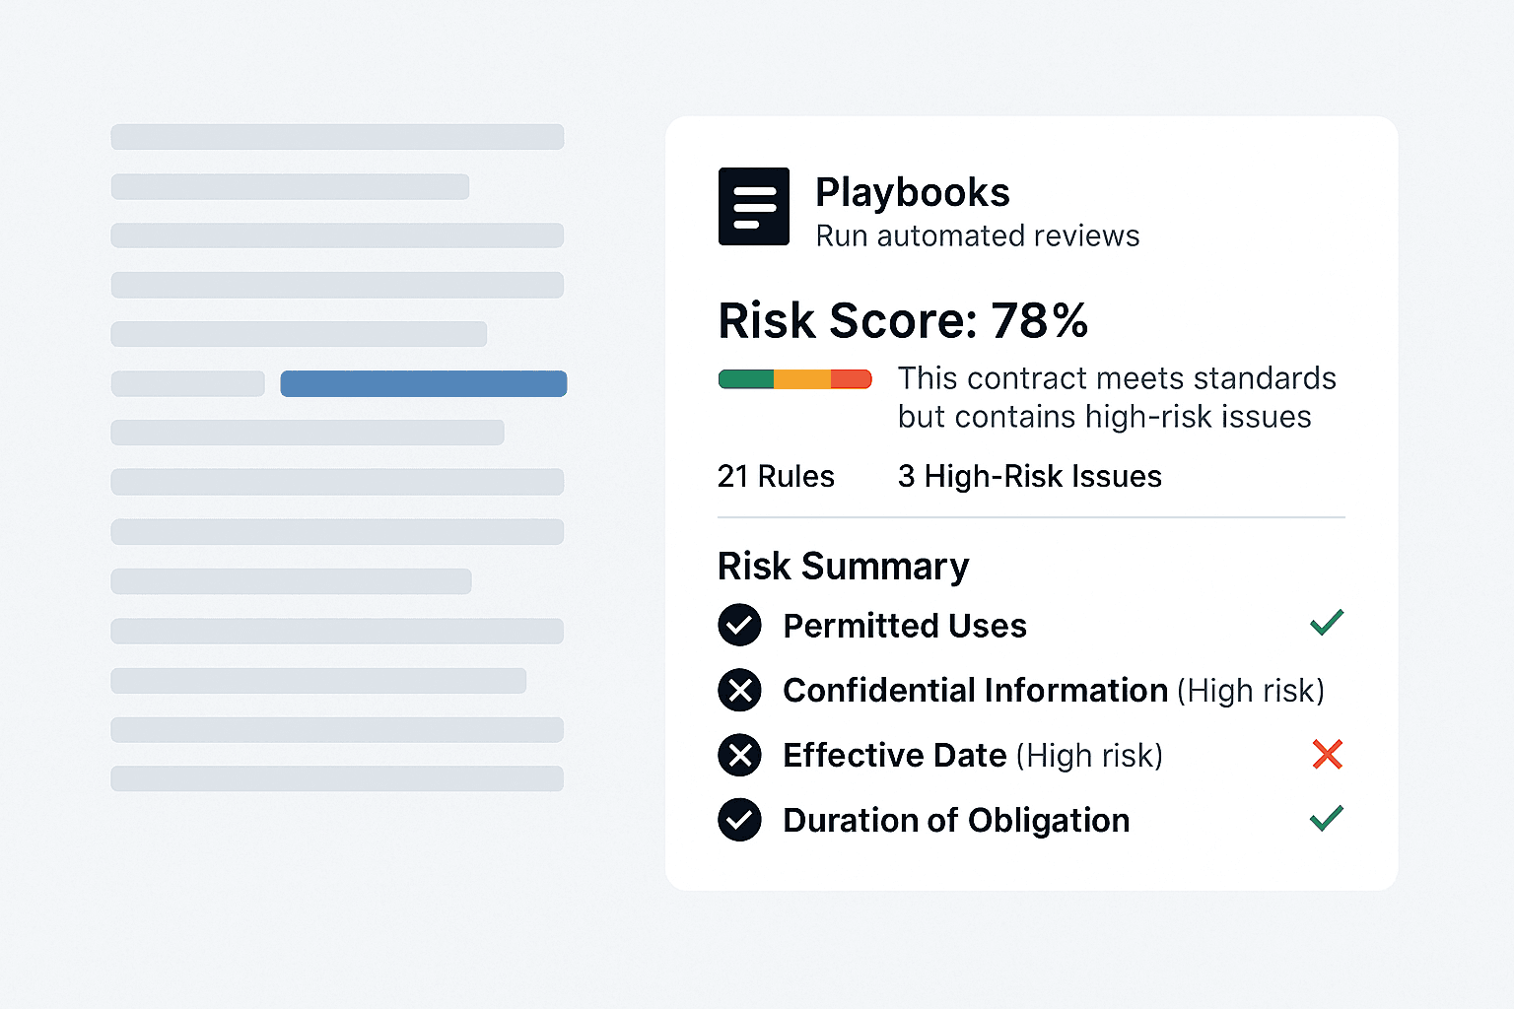Image resolution: width=1514 pixels, height=1009 pixels.
Task: Click the 3 High-Risk Issues count
Action: [x=1029, y=477]
